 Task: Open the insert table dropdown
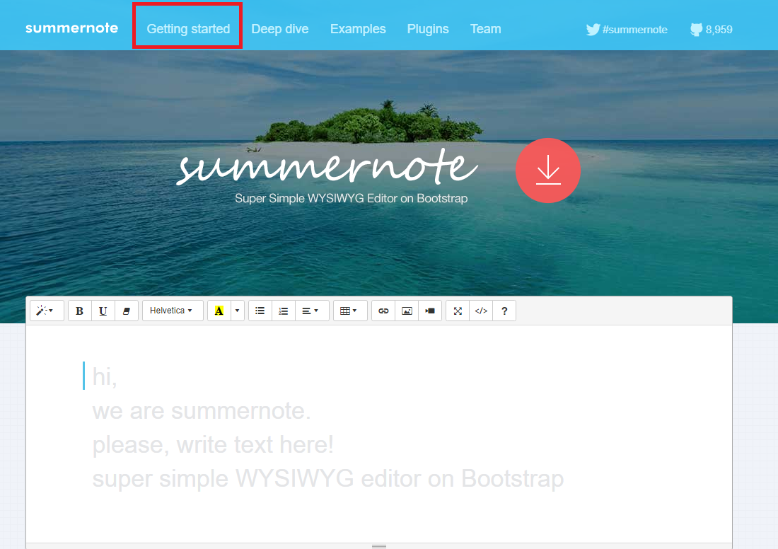click(x=350, y=311)
